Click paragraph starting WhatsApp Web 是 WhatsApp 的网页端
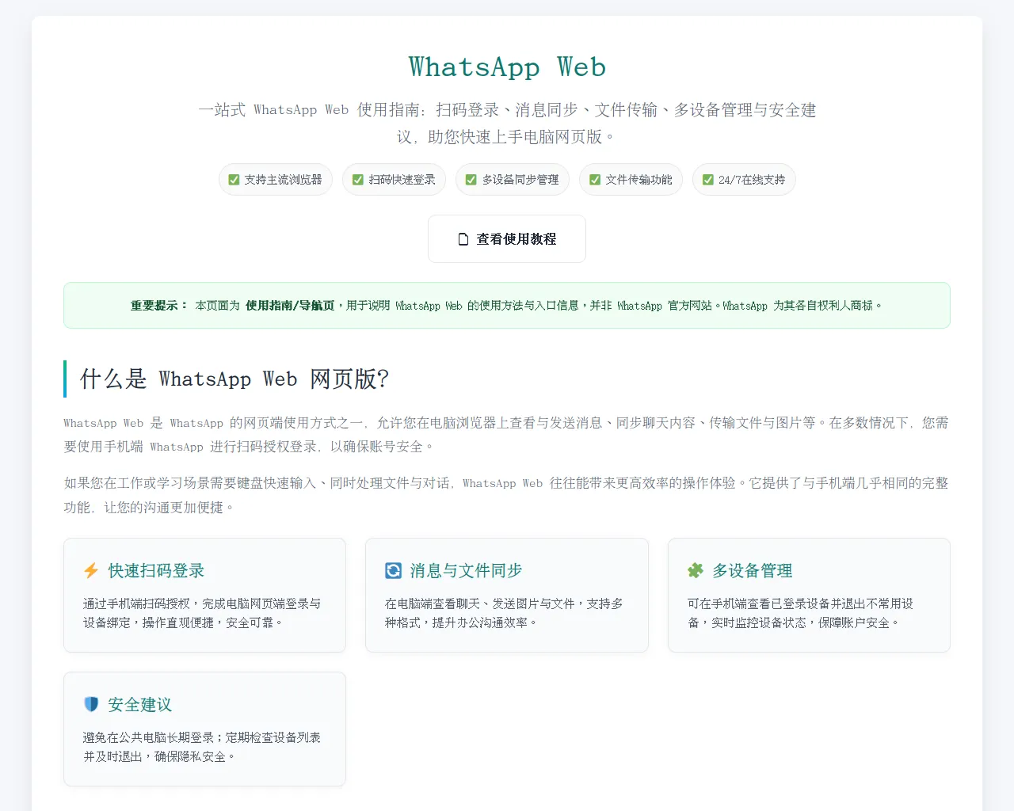This screenshot has width=1014, height=811. click(507, 435)
